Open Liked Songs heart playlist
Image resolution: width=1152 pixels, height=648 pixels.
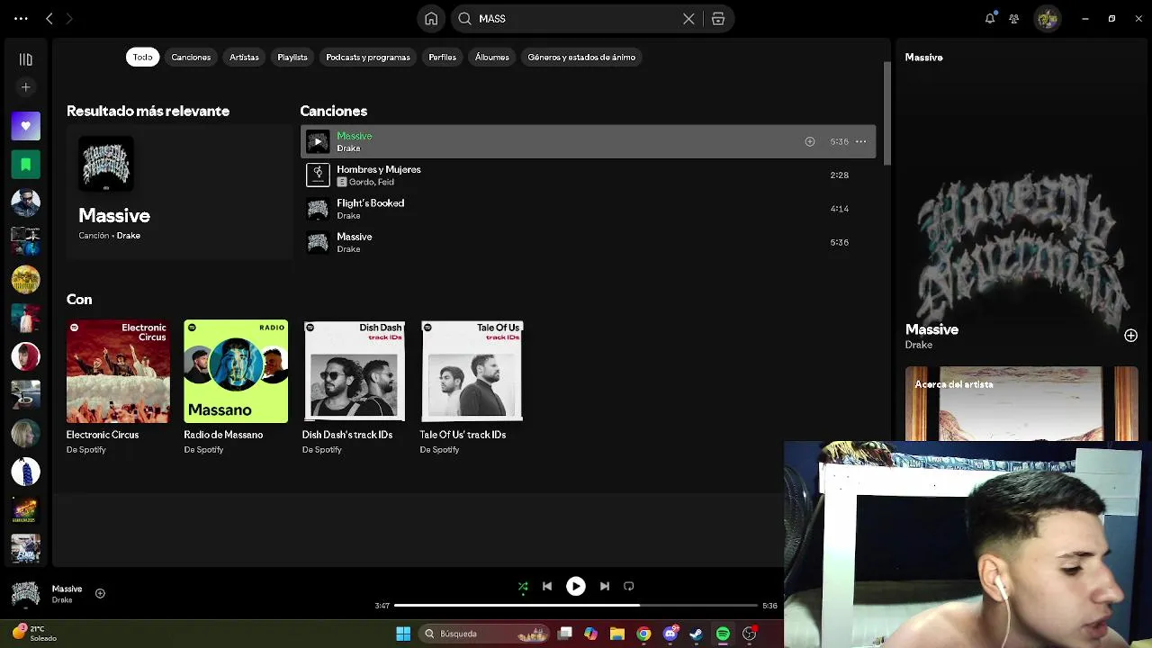(x=25, y=126)
